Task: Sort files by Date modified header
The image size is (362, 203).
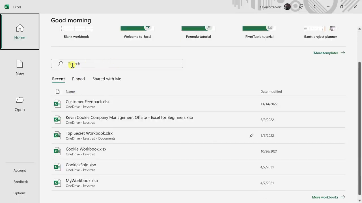Action: coord(271,92)
